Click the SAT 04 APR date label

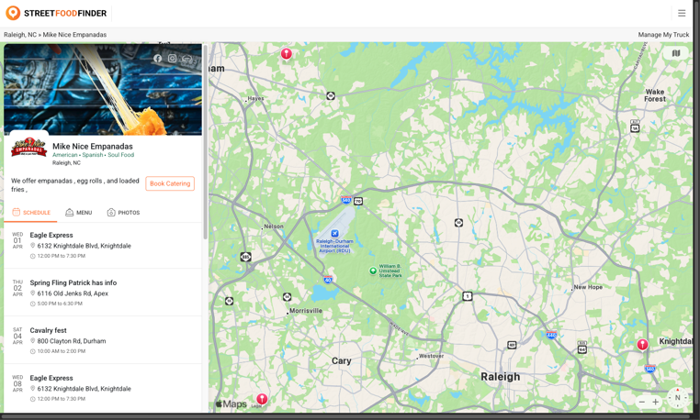(x=17, y=336)
